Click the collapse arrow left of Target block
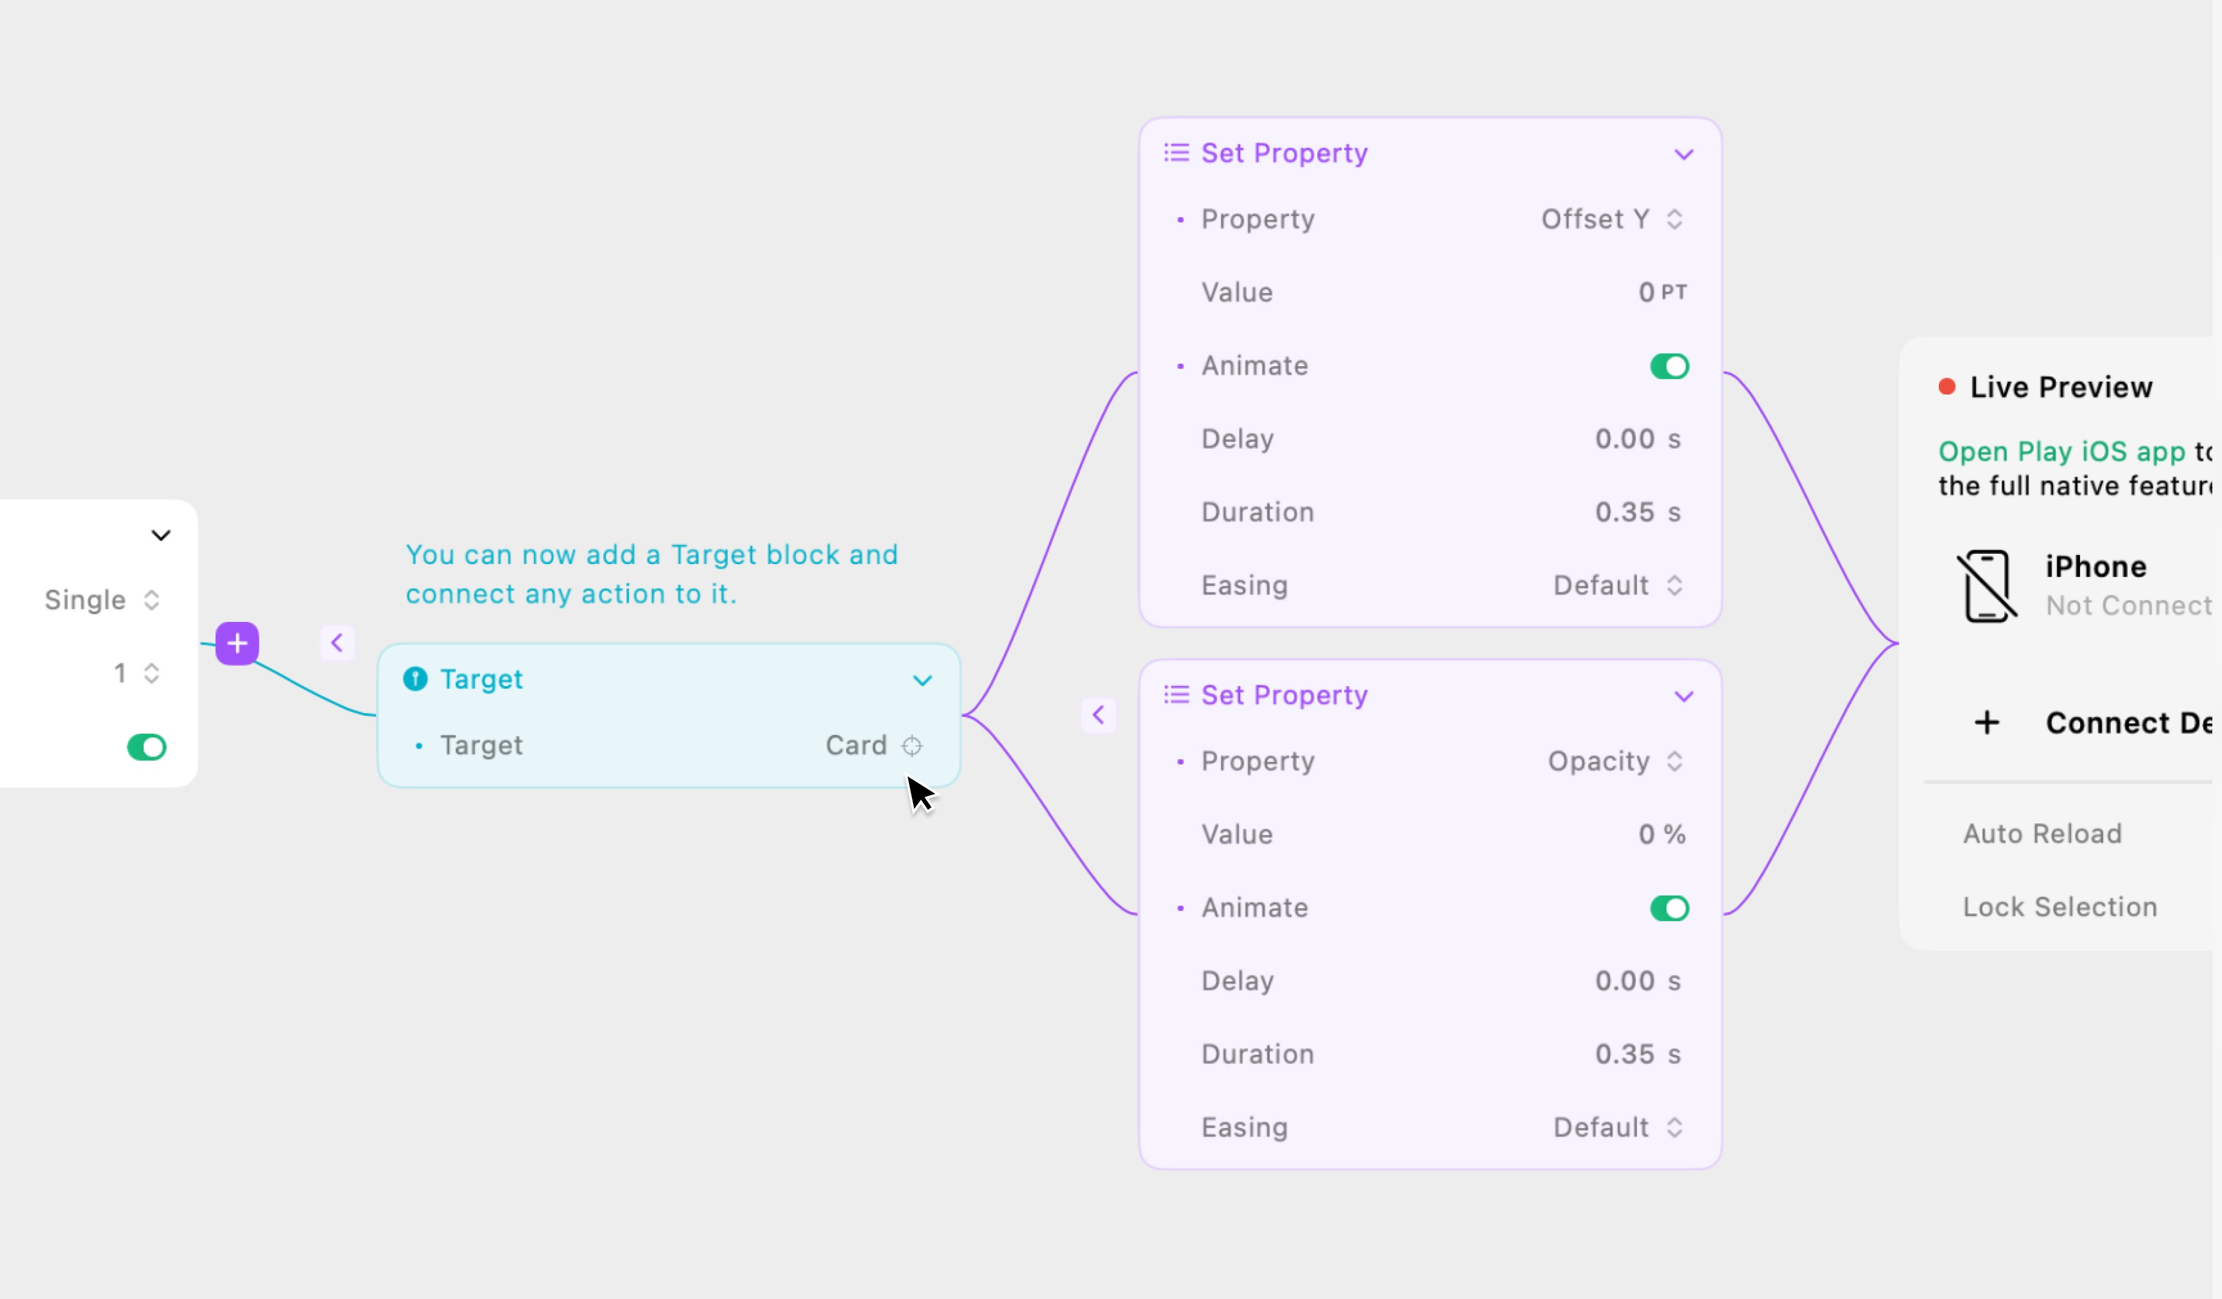The height and width of the screenshot is (1299, 2222). click(x=337, y=643)
